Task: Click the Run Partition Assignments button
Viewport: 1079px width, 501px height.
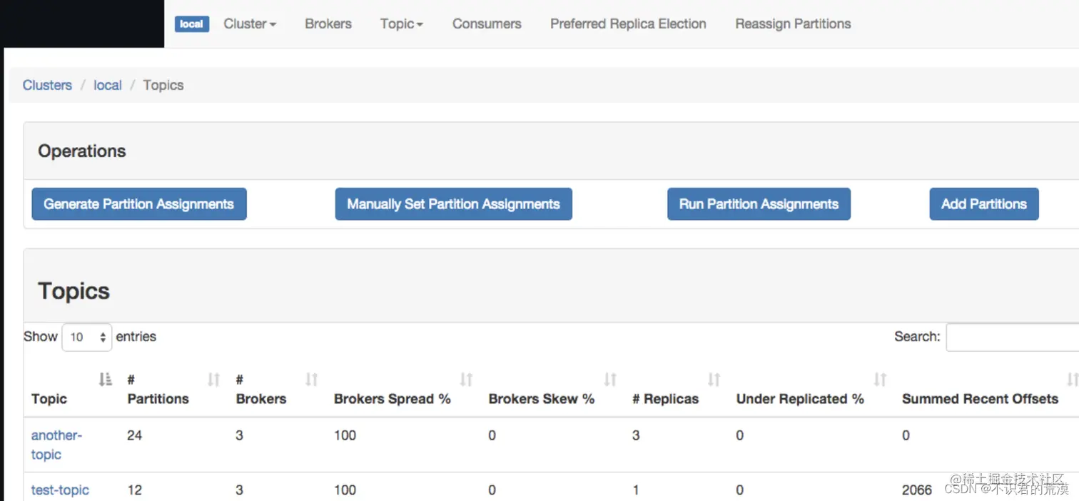Action: coord(759,204)
